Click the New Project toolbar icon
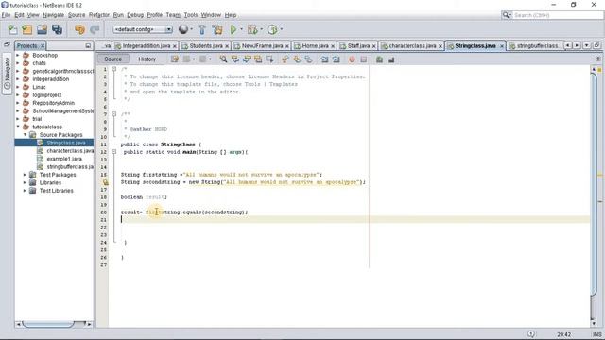This screenshot has height=340, width=605. coord(27,29)
